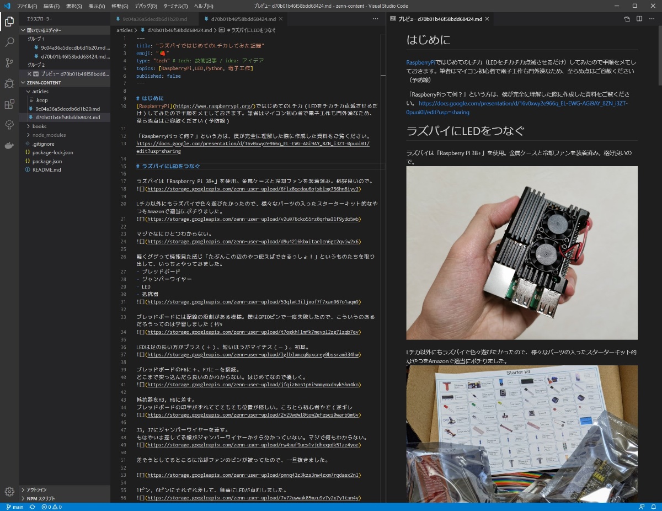Open the Extensions view icon
Viewport: 662px width, 511px height.
tap(9, 104)
